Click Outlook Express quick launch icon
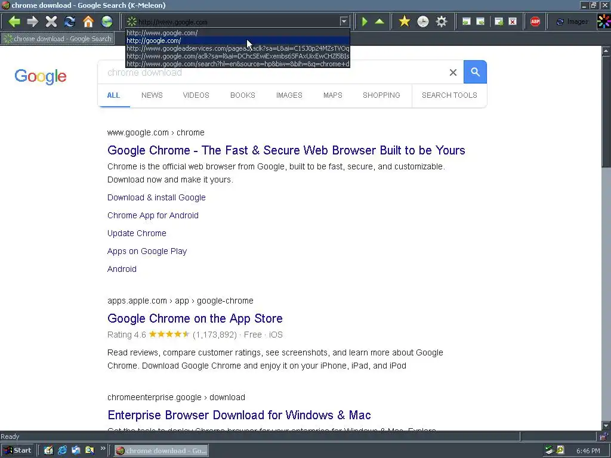Screen dimensions: 611x458 click(76, 451)
